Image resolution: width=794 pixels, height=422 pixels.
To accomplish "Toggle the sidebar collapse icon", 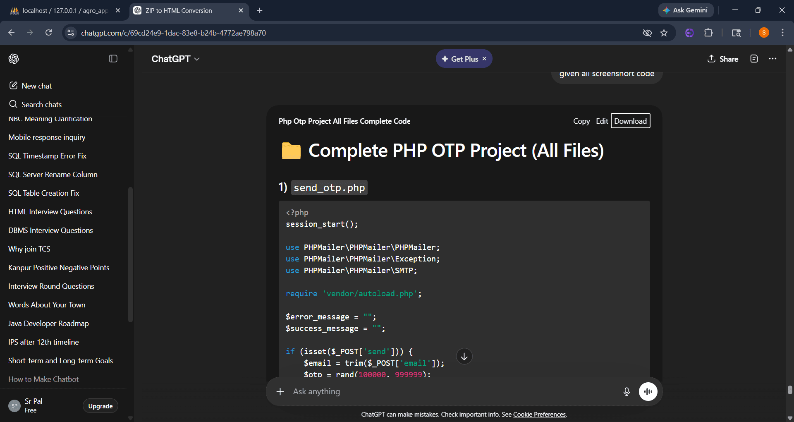I will (113, 59).
